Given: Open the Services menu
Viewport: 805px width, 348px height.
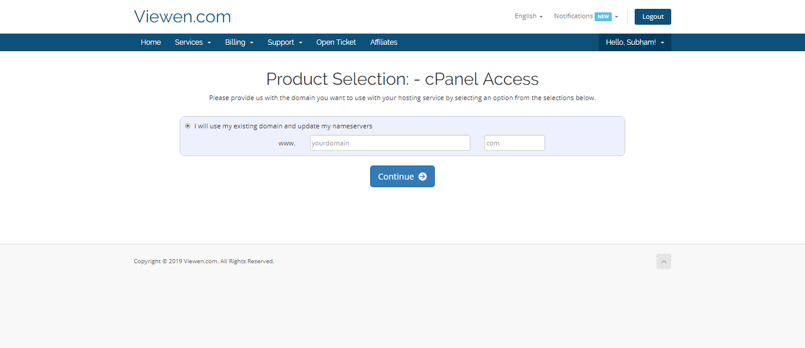Looking at the screenshot, I should pos(193,42).
